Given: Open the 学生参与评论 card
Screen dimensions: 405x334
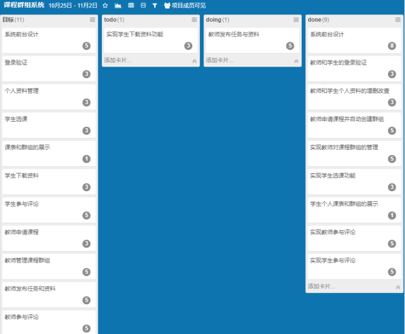Looking at the screenshot, I should pyautogui.click(x=49, y=210).
